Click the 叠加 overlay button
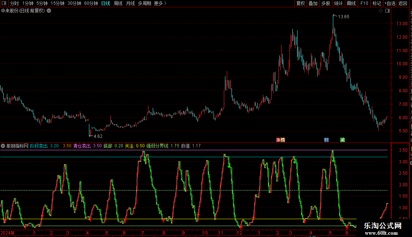Viewport: 412px width, 237px height. tap(313, 3)
